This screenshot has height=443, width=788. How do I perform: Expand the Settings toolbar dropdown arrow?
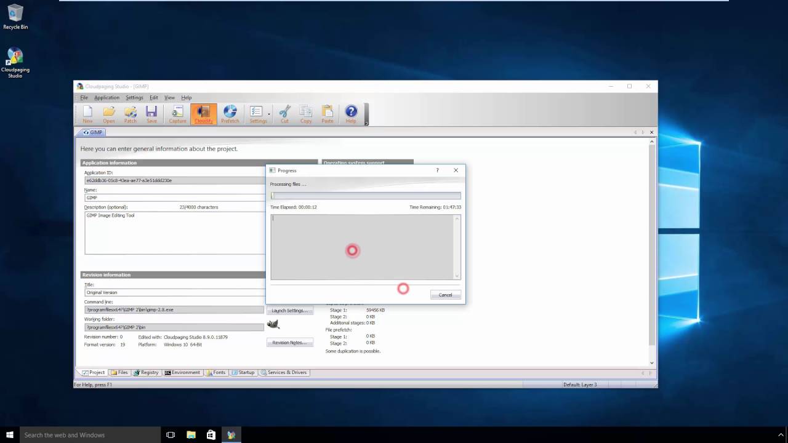pos(269,114)
